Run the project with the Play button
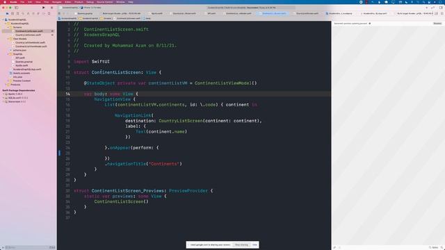The height and width of the screenshot is (250, 445). click(x=43, y=8)
